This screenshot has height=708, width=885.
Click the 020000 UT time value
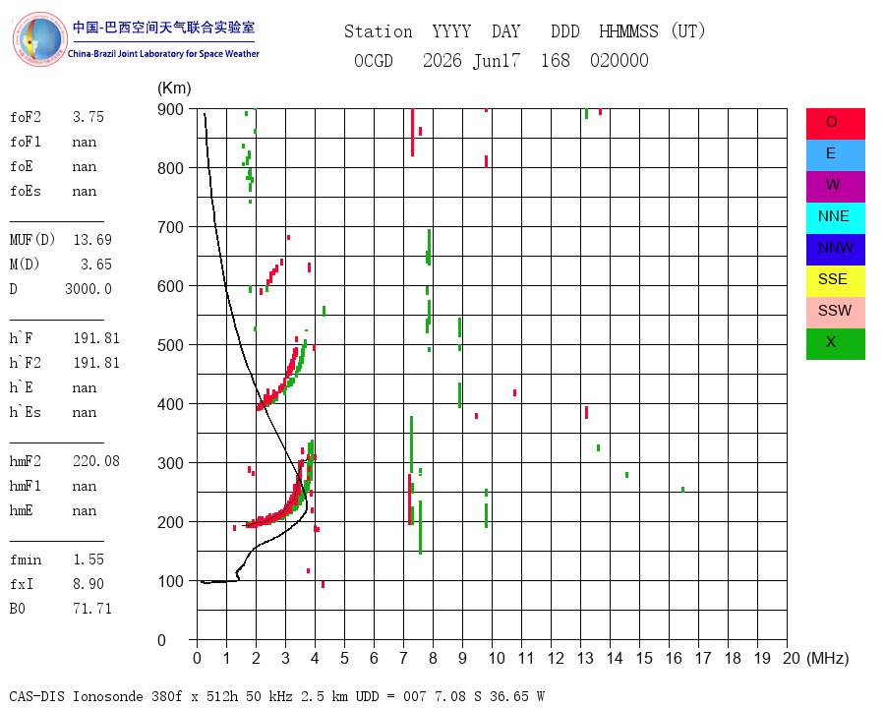(619, 60)
